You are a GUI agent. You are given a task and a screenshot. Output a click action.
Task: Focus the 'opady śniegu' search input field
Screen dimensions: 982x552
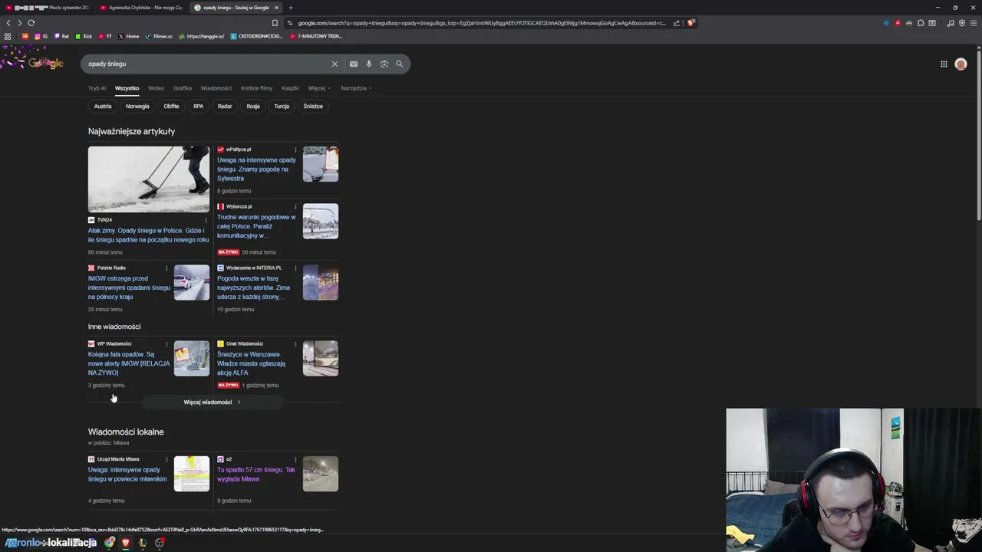206,64
